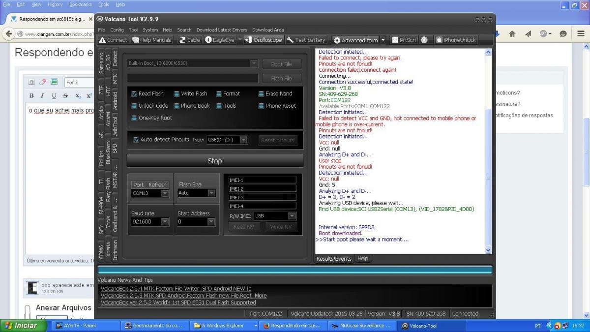Switch to the Samsung vertical tab
The width and height of the screenshot is (590, 332).
coord(101,63)
